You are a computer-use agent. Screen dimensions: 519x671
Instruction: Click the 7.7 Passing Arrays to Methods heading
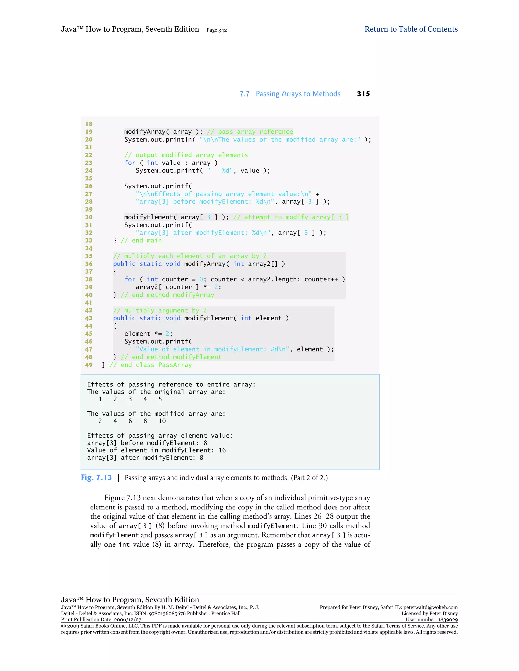[x=290, y=94]
